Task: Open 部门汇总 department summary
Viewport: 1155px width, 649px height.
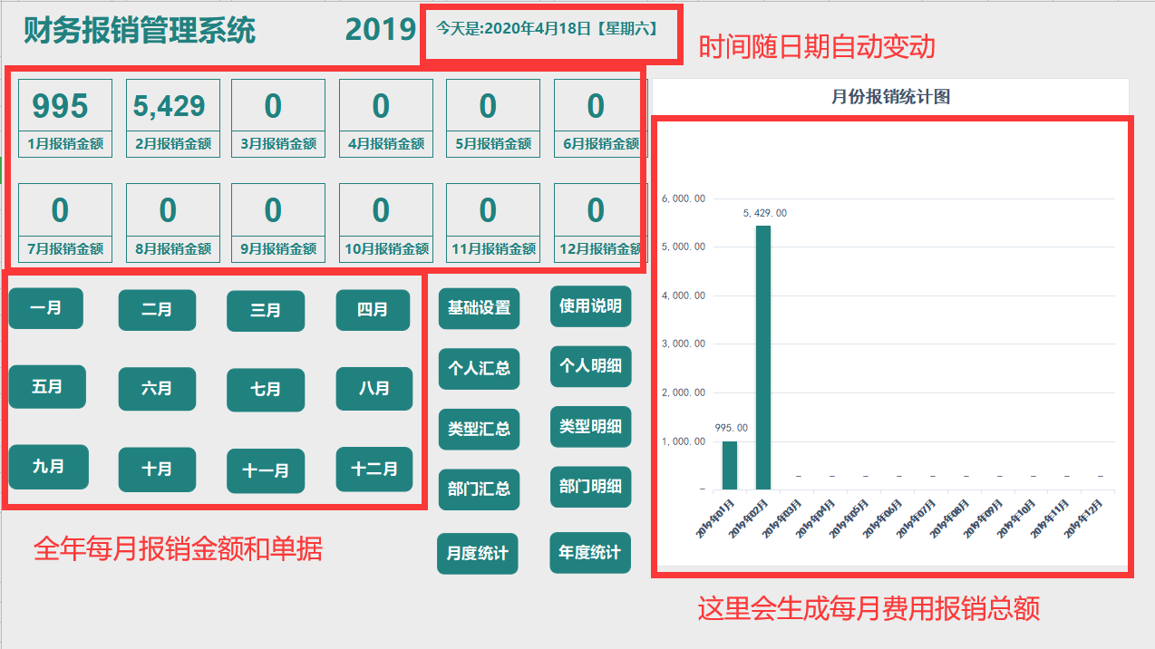Action: click(479, 489)
